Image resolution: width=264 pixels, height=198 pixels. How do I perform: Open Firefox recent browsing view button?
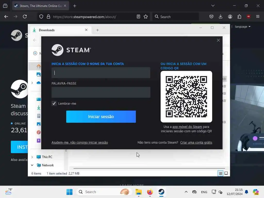point(5,6)
